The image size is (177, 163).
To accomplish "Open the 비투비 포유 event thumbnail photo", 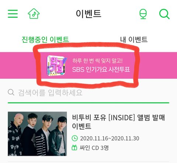I will tap(37, 134).
